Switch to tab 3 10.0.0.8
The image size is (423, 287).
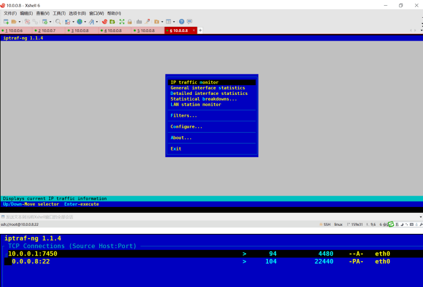[82, 30]
